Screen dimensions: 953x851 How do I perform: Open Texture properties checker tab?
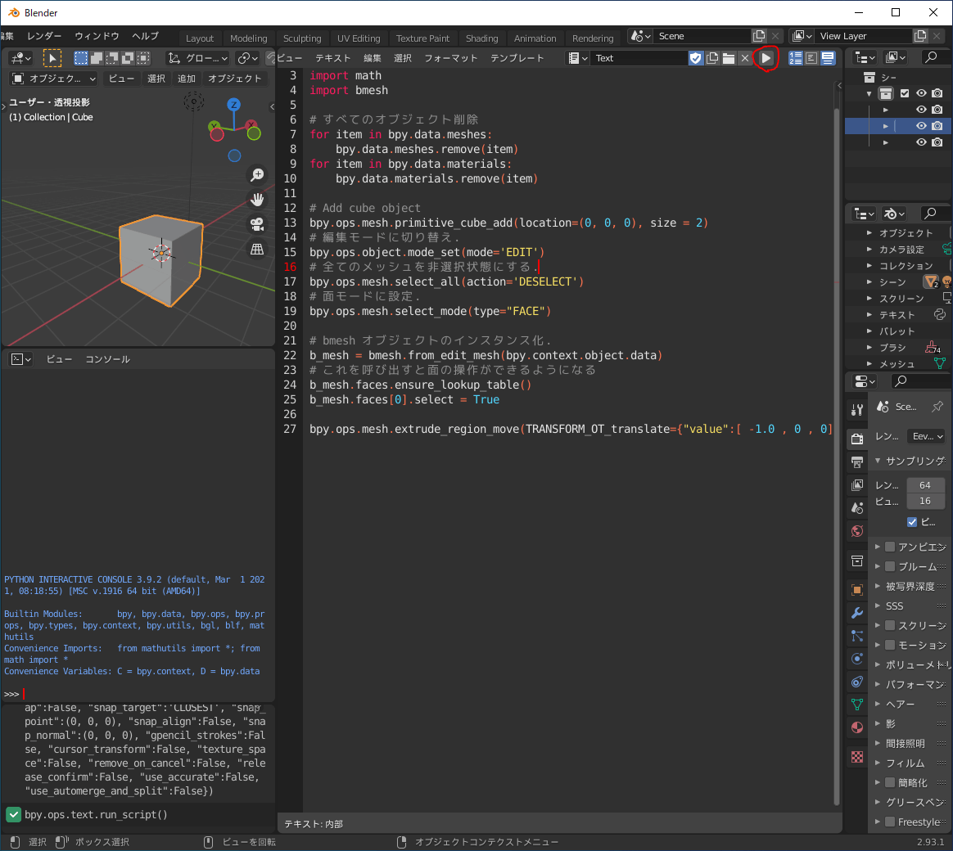[857, 757]
